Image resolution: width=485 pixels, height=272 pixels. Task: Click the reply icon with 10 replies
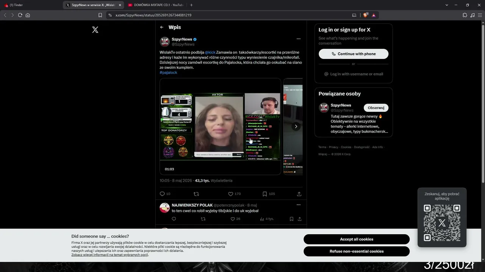tap(162, 194)
